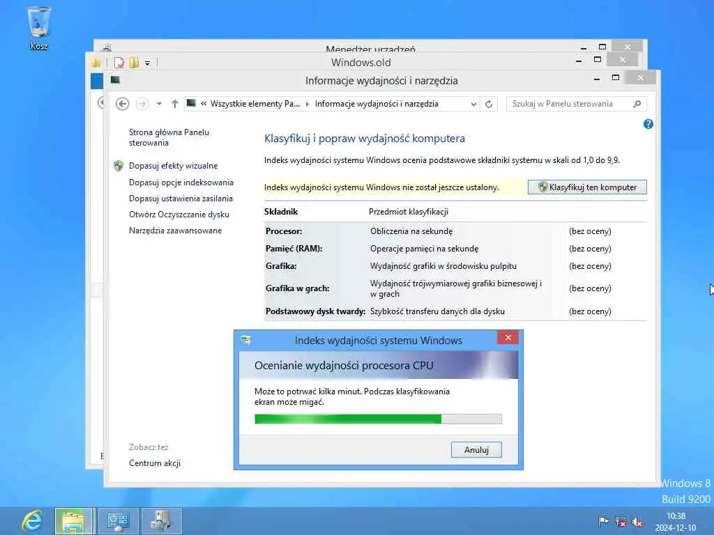Click the network status tray icon
Viewport: 714px width, 535px height.
coord(620,521)
